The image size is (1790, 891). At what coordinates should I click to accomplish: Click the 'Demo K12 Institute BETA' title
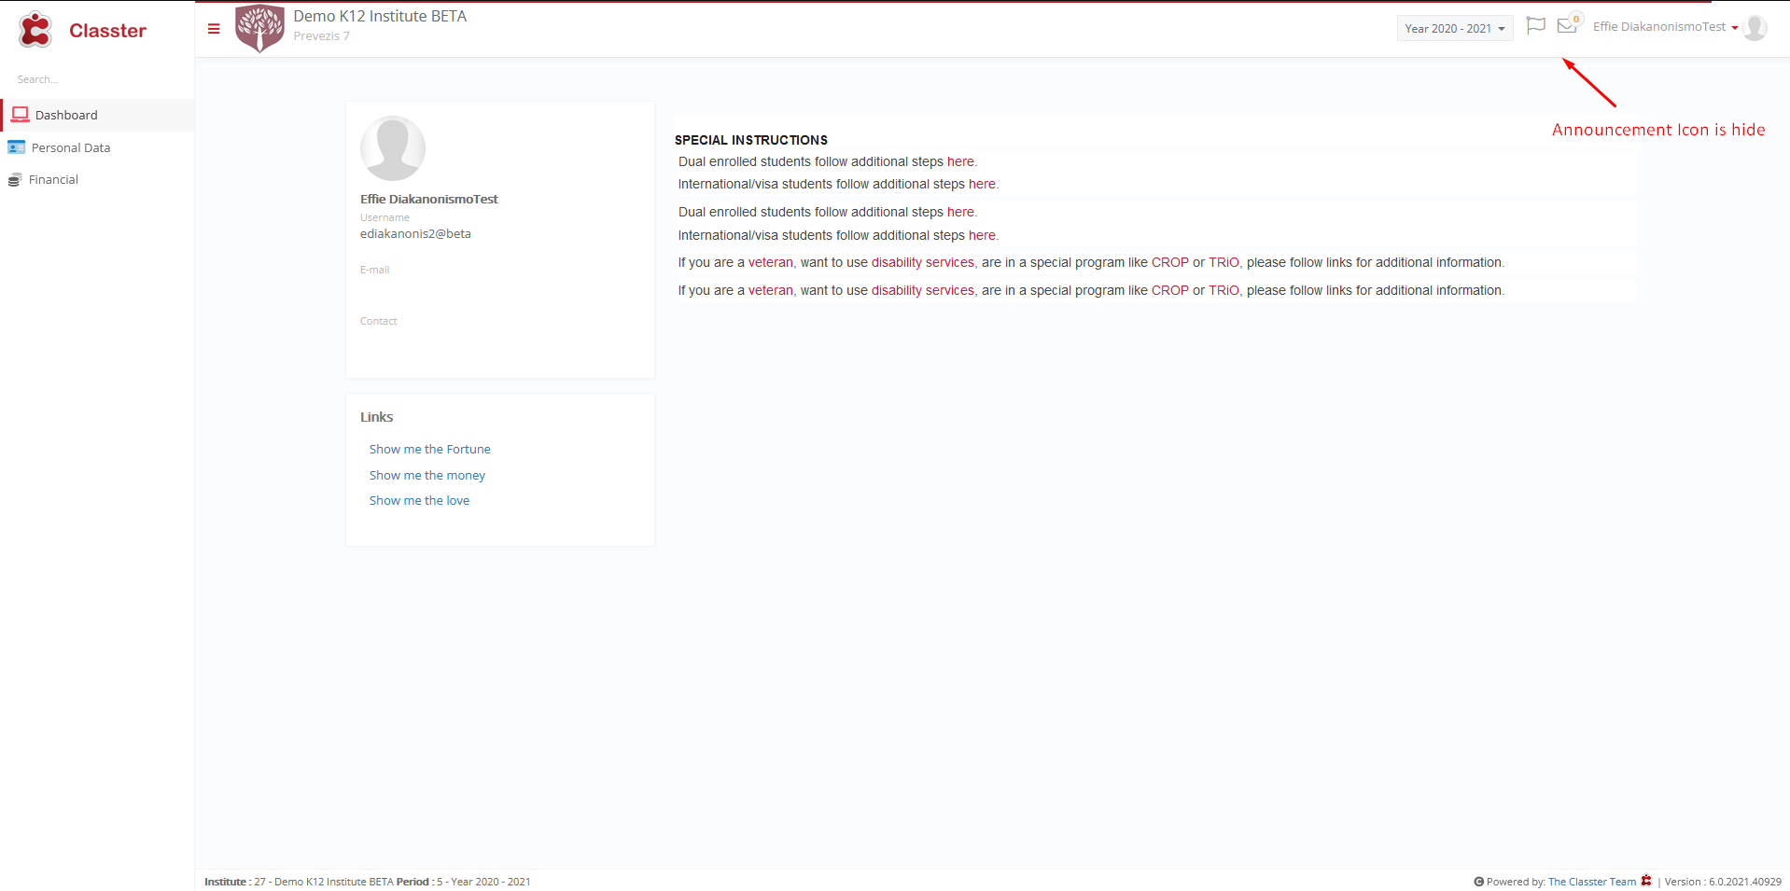pyautogui.click(x=380, y=16)
